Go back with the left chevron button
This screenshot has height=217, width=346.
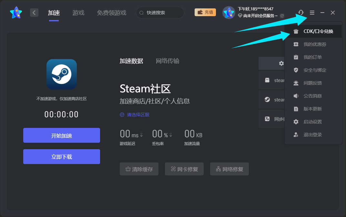click(x=34, y=13)
